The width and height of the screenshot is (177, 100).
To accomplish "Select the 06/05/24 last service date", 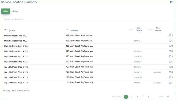I will tap(138, 41).
